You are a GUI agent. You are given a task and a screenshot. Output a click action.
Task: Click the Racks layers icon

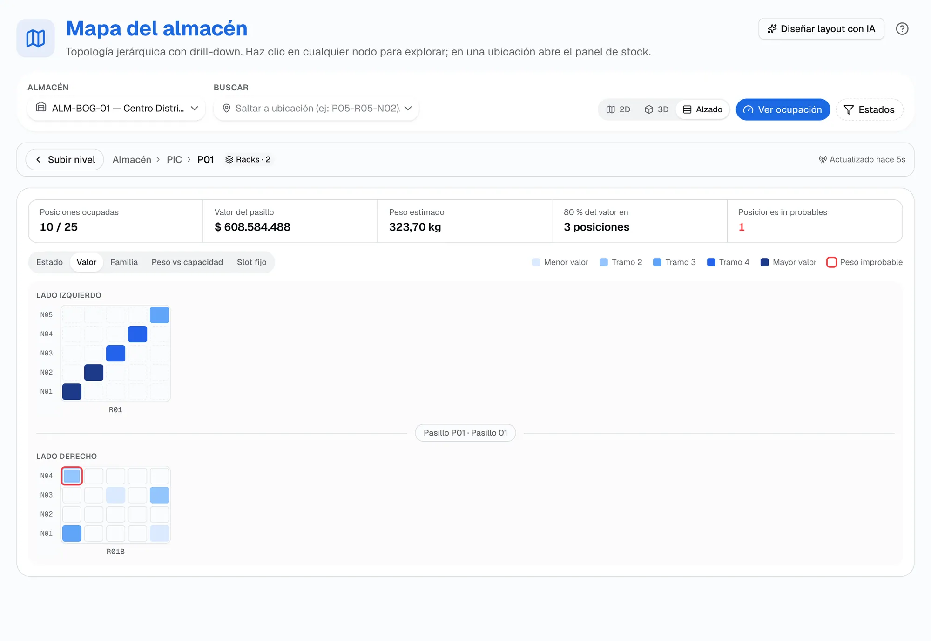click(229, 160)
